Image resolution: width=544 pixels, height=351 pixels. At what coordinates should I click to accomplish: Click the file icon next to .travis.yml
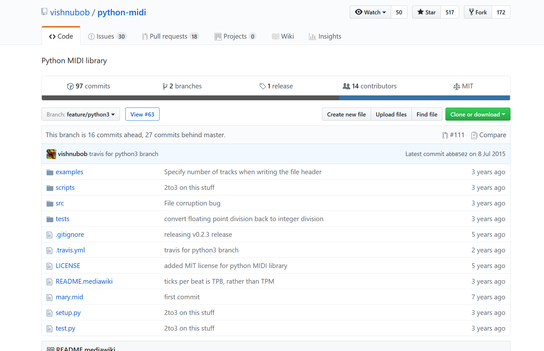49,250
